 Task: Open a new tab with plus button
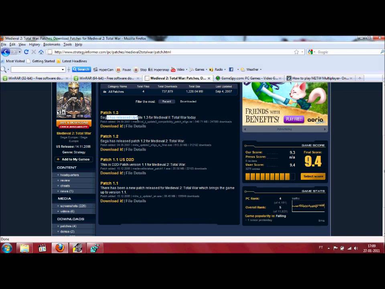[x=360, y=78]
